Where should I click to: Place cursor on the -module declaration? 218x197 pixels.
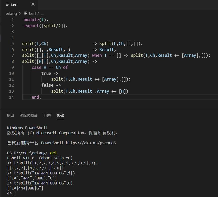pyautogui.click(x=30, y=20)
